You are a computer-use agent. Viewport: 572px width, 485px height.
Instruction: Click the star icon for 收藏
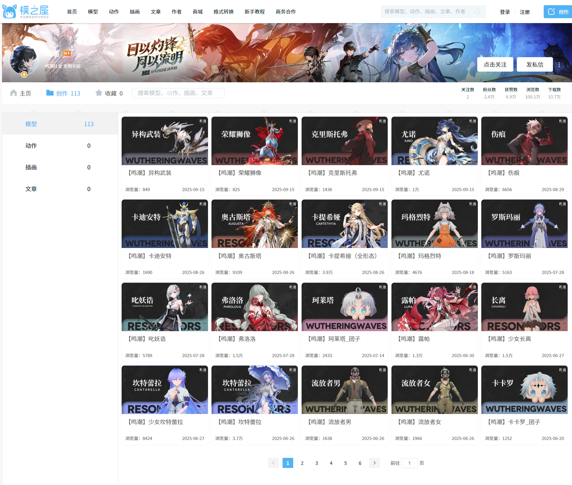(x=99, y=93)
